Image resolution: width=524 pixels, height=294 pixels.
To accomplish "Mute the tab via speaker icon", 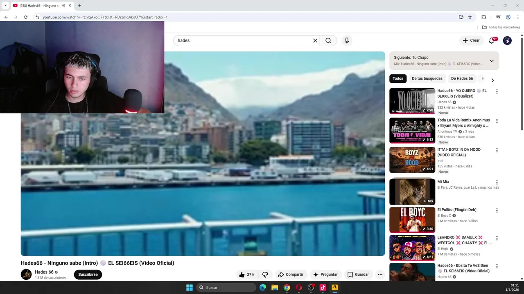I will click(x=63, y=6).
